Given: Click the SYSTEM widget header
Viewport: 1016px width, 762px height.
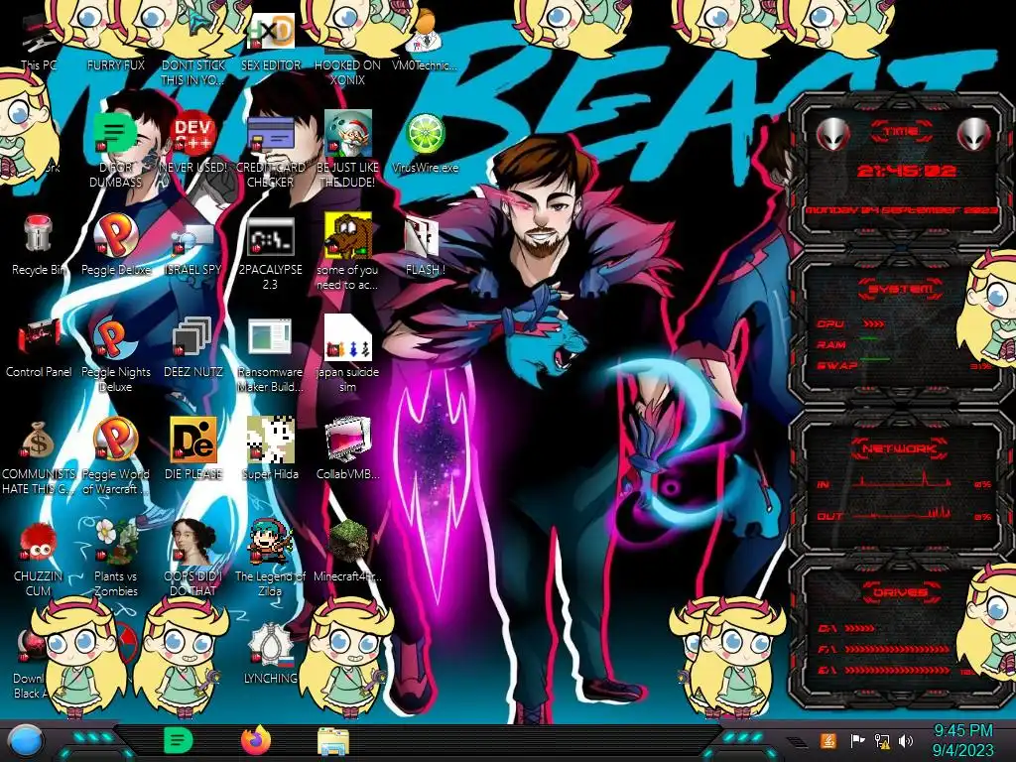Looking at the screenshot, I should point(901,289).
